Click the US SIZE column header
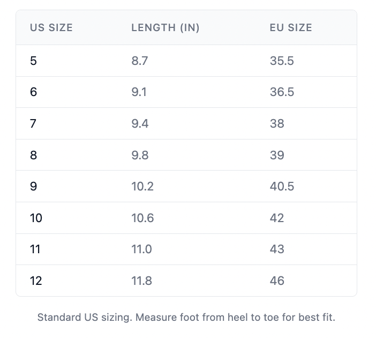Screen dimensions: 376x338 51,28
